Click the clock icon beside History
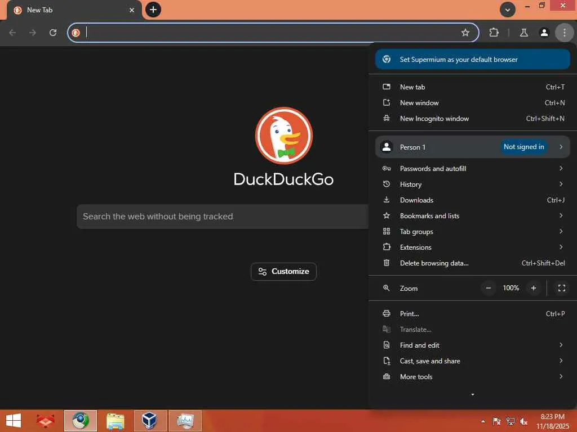577x432 pixels. (387, 184)
